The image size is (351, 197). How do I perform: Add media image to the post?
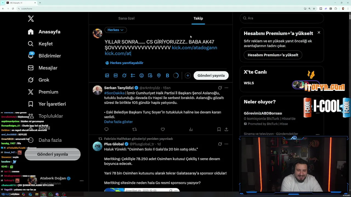click(x=107, y=76)
